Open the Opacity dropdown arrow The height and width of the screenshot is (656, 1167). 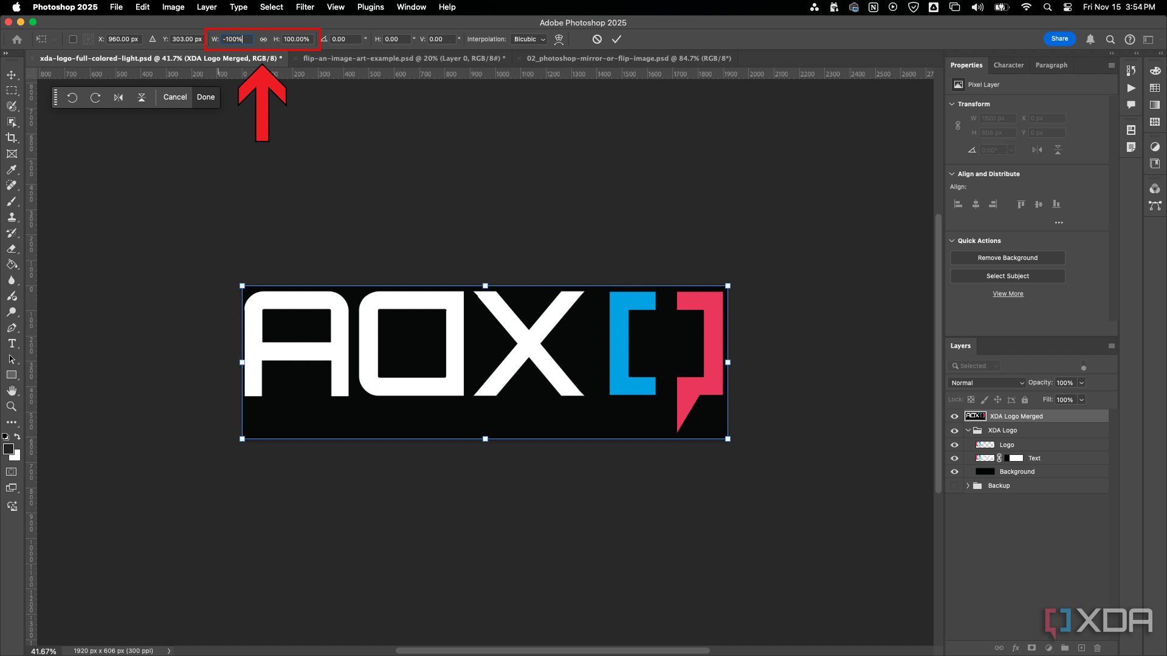[1081, 383]
